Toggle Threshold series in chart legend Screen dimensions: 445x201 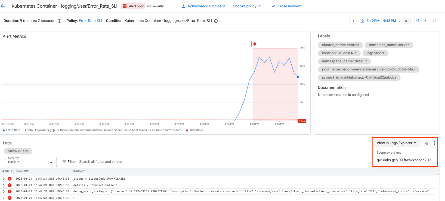[194, 130]
